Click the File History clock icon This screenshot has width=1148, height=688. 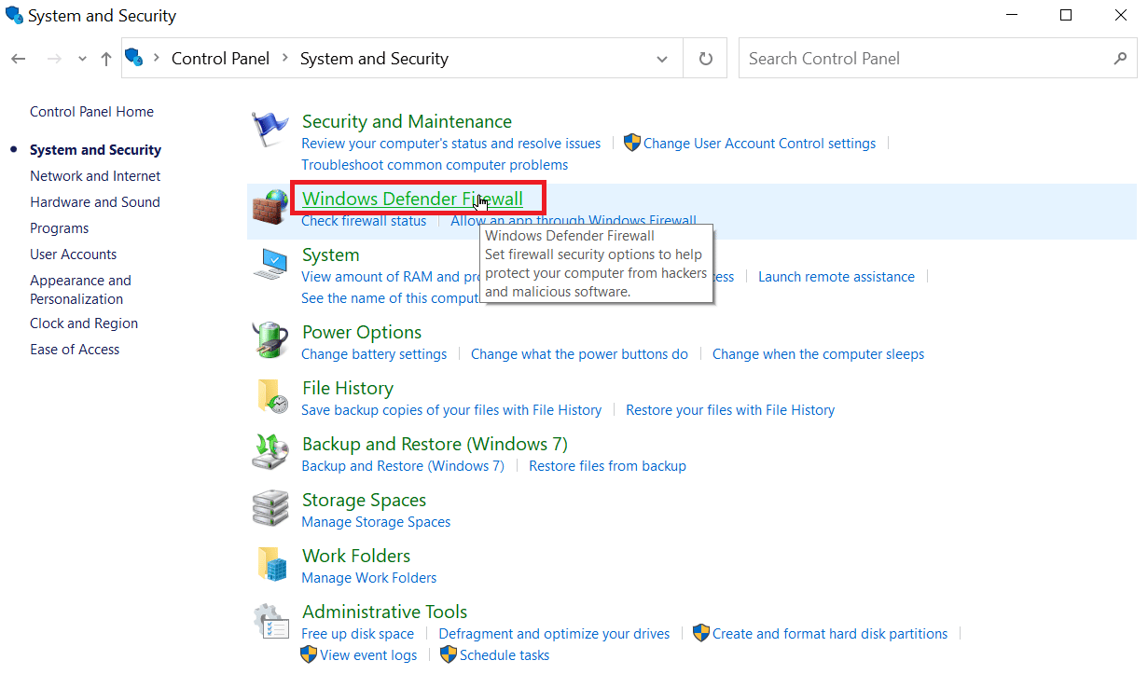pyautogui.click(x=270, y=397)
